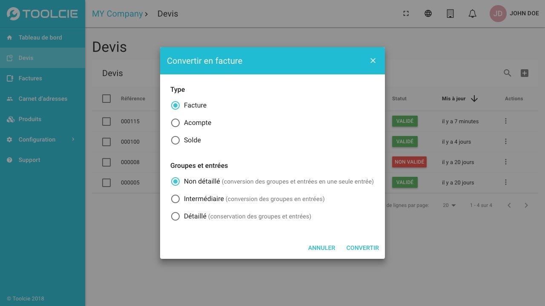Open the rows per page dropdown
The height and width of the screenshot is (306, 545).
tap(449, 205)
